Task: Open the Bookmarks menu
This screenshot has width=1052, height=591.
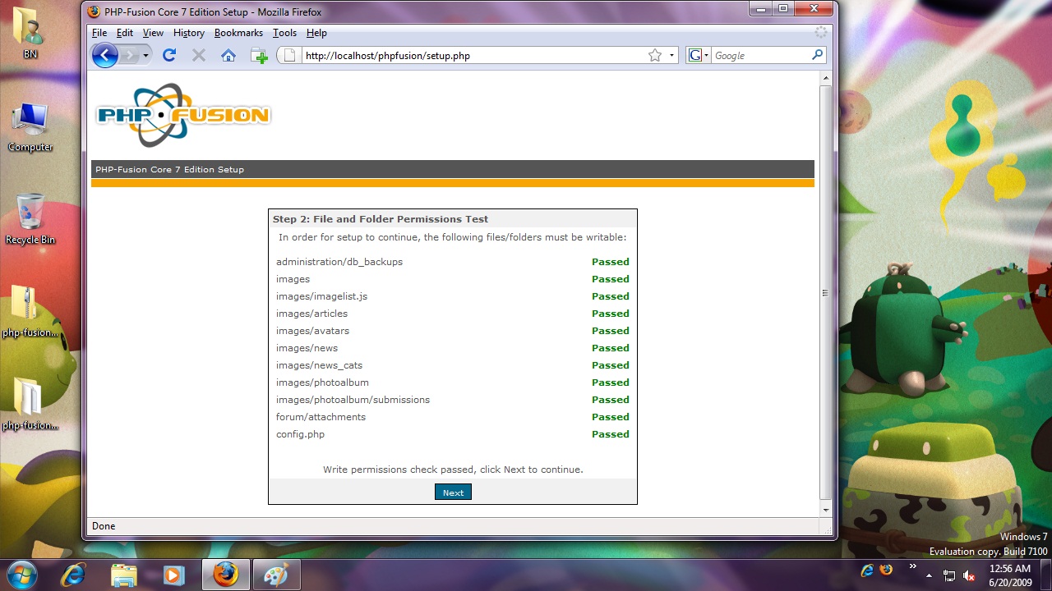Action: coord(238,33)
